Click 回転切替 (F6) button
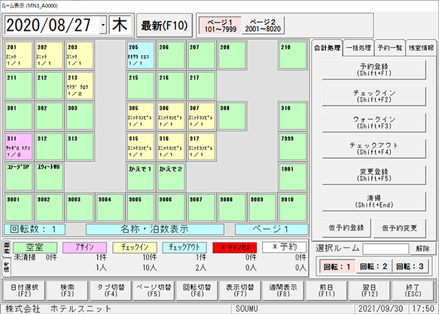 197,291
